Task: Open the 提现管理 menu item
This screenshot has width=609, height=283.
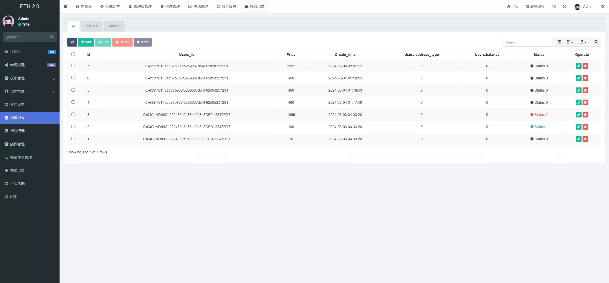Action: coord(198,6)
